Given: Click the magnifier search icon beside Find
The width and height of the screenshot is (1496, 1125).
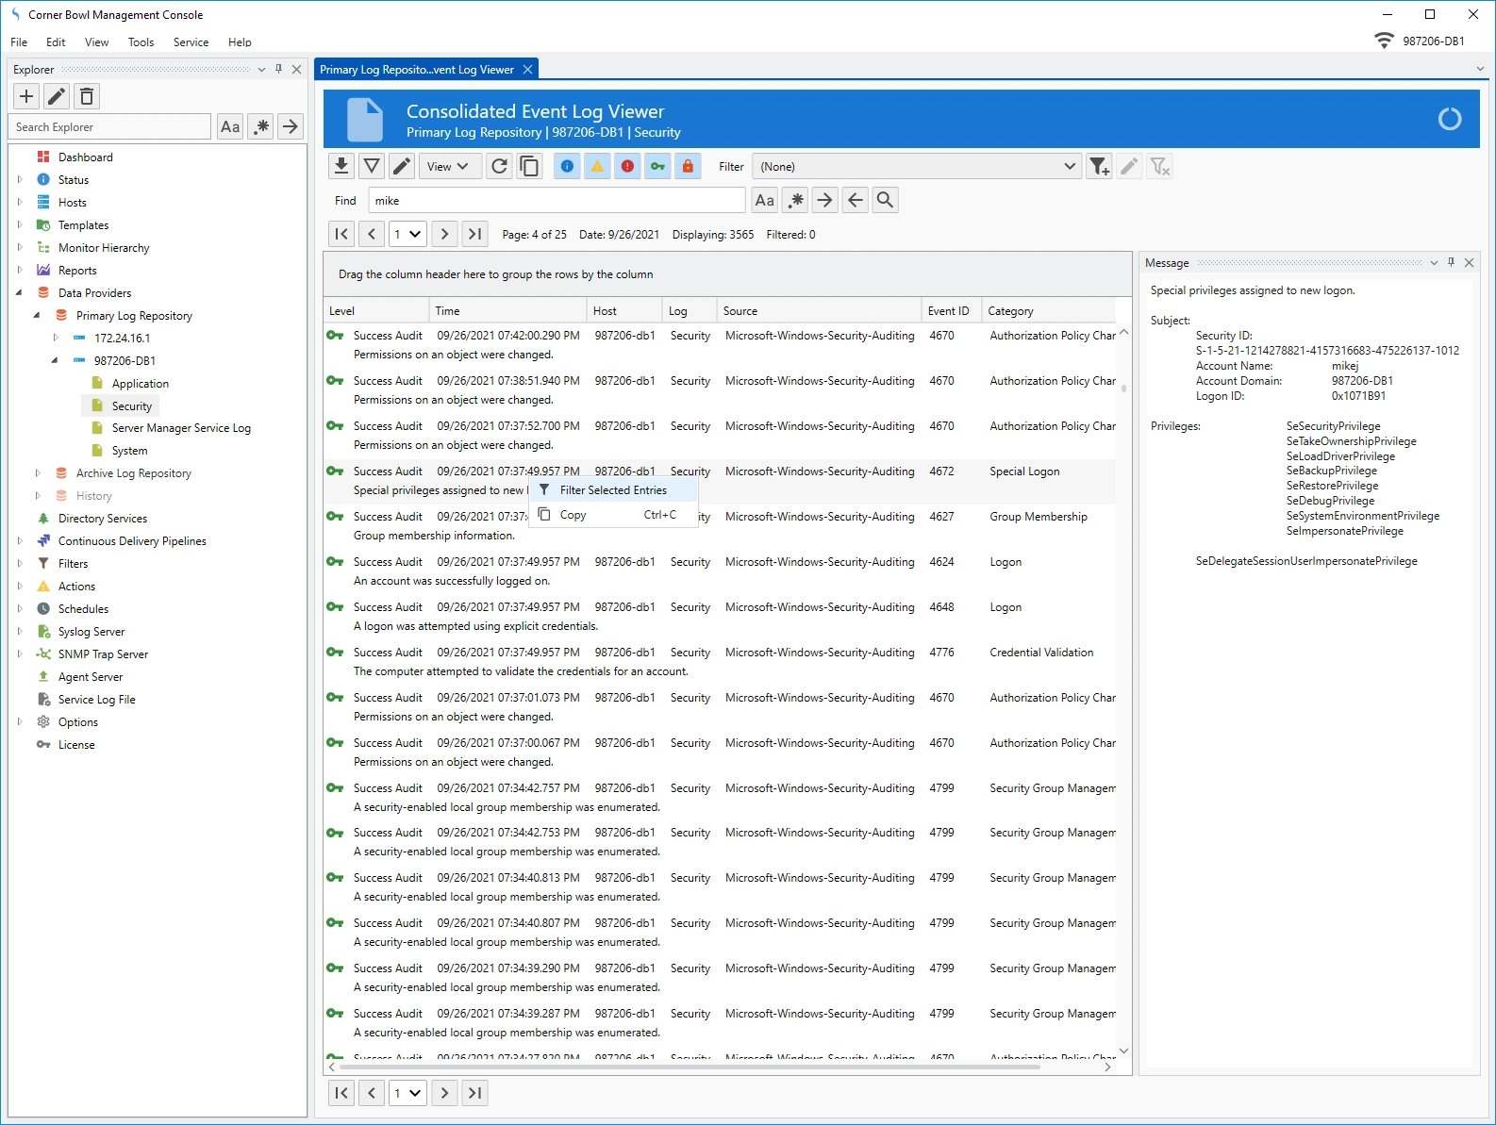Looking at the screenshot, I should [x=885, y=200].
